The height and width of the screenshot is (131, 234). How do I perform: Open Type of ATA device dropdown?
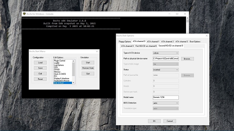tap(166, 53)
